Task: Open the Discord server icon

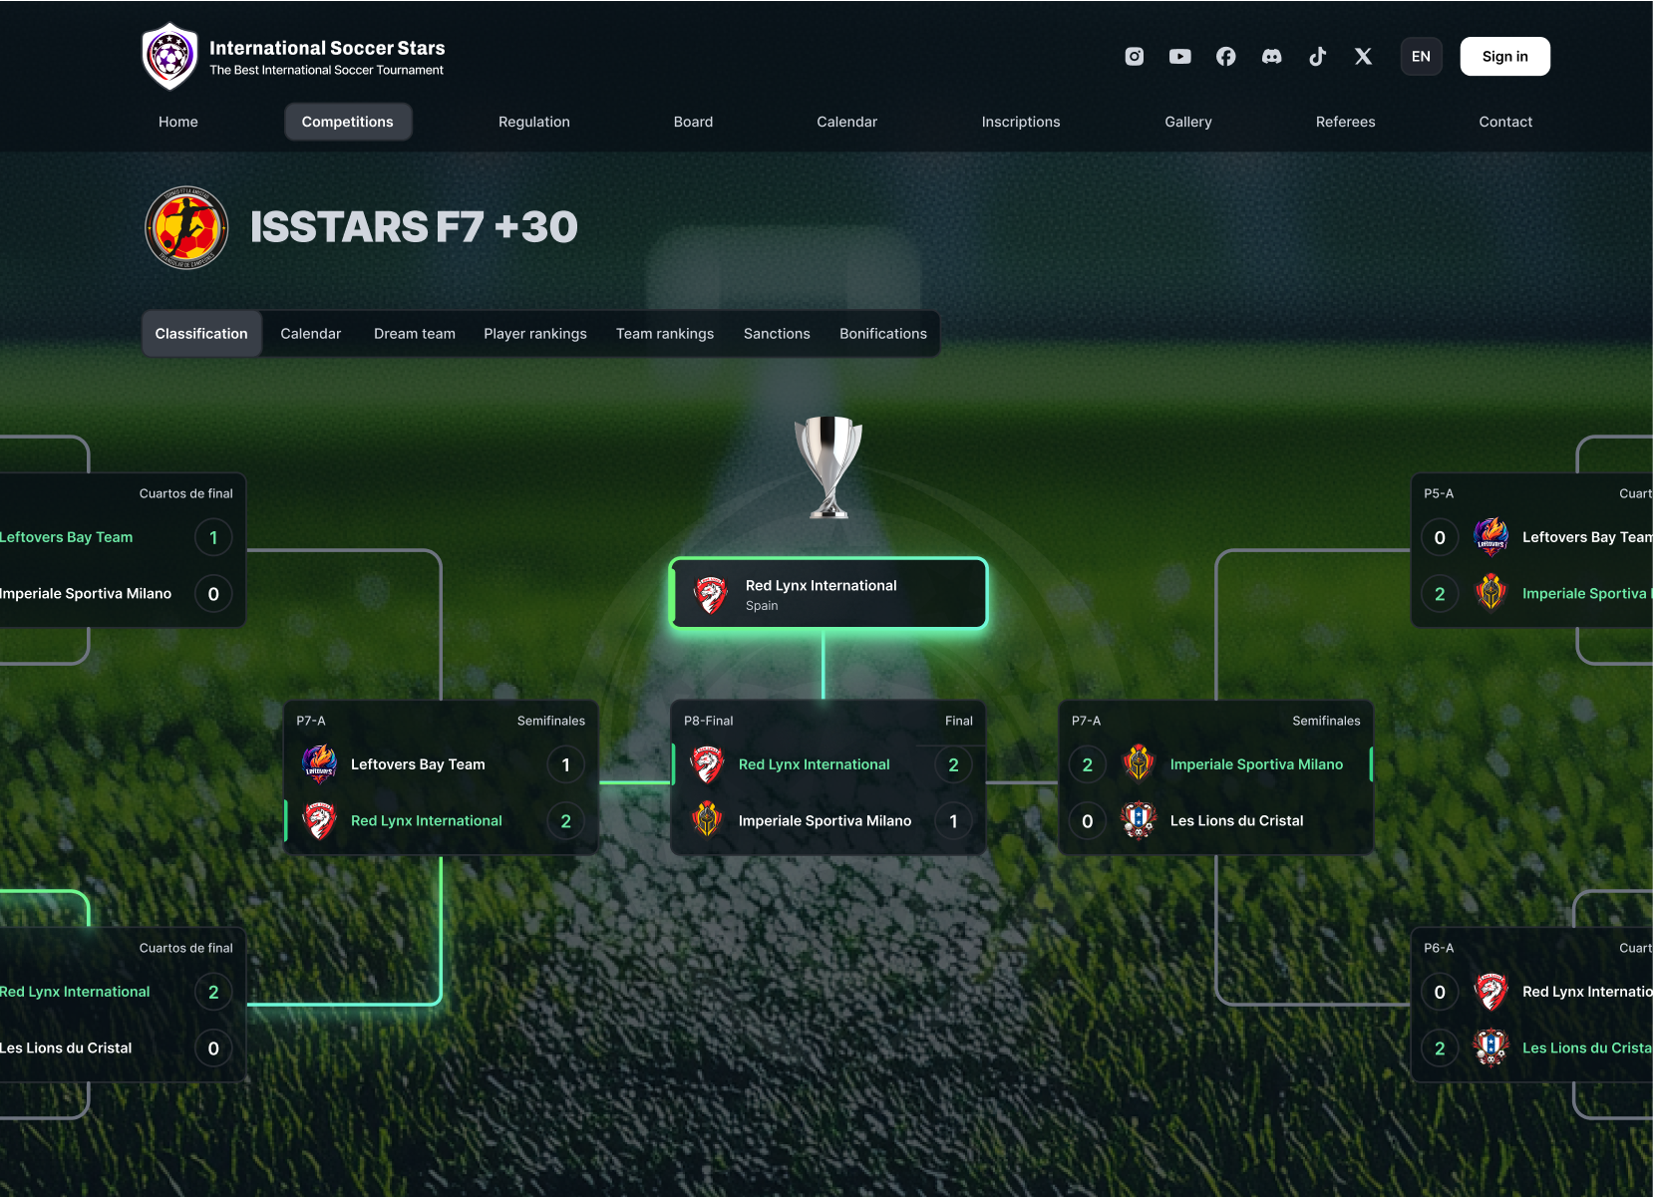Action: [x=1272, y=57]
